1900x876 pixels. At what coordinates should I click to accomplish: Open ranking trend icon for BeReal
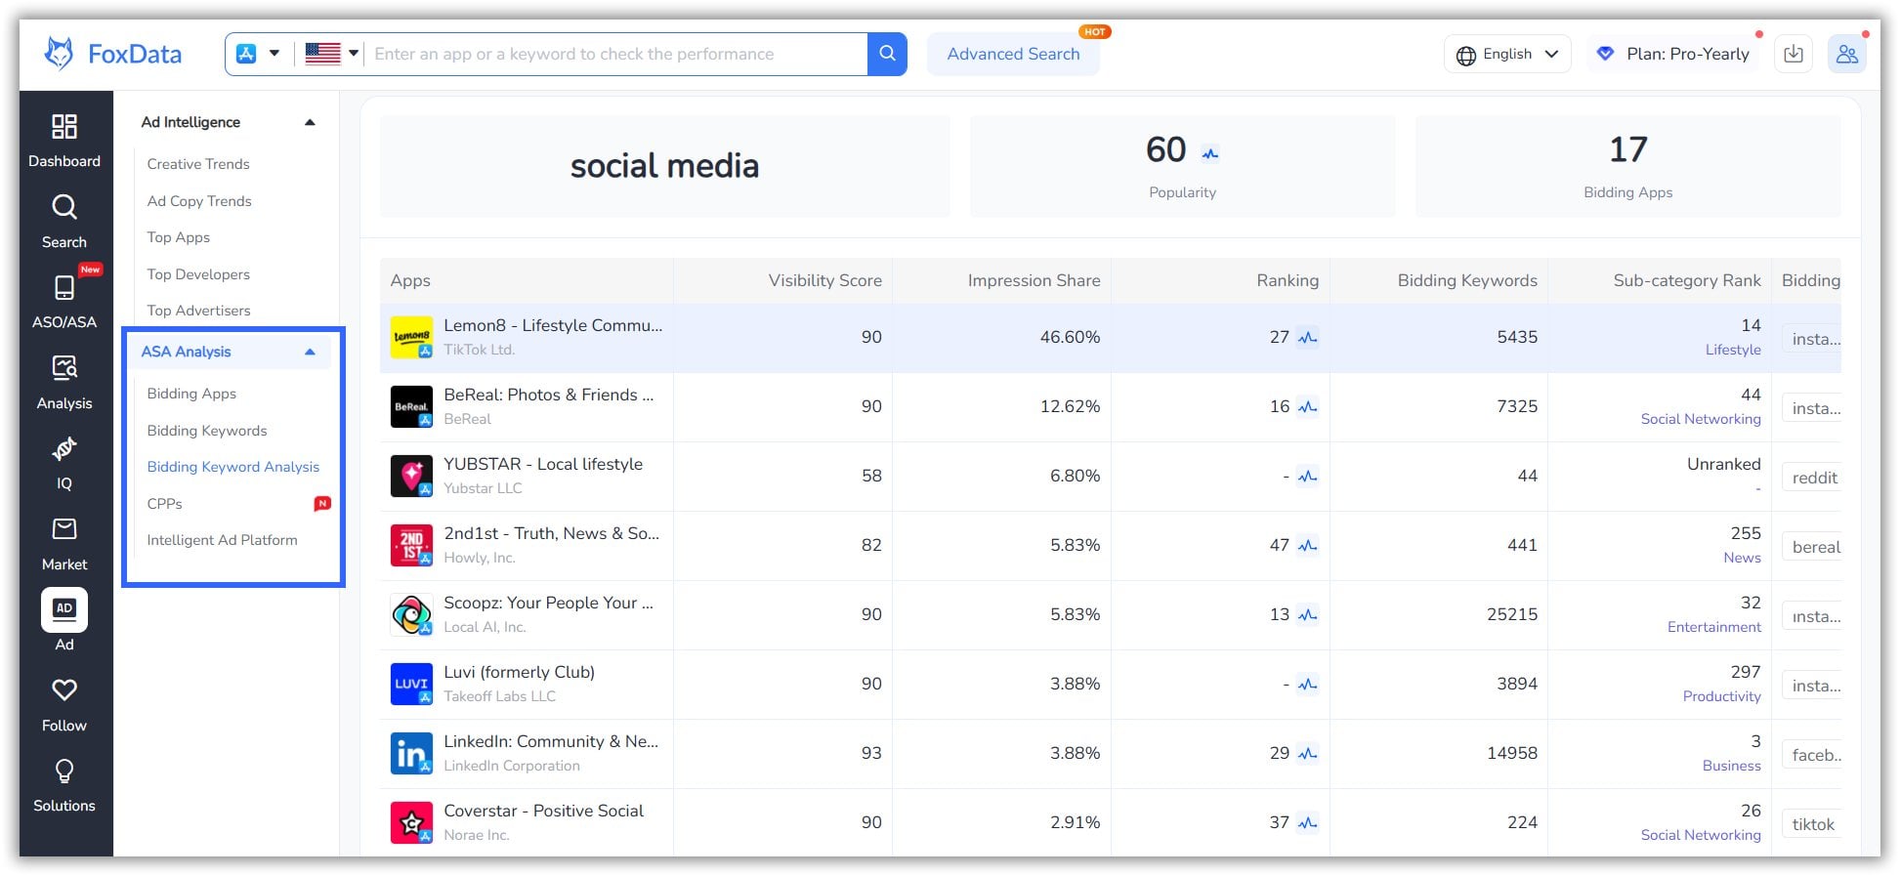pyautogui.click(x=1308, y=407)
